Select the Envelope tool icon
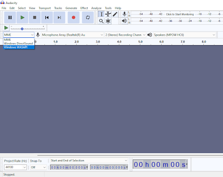 coord(108,14)
